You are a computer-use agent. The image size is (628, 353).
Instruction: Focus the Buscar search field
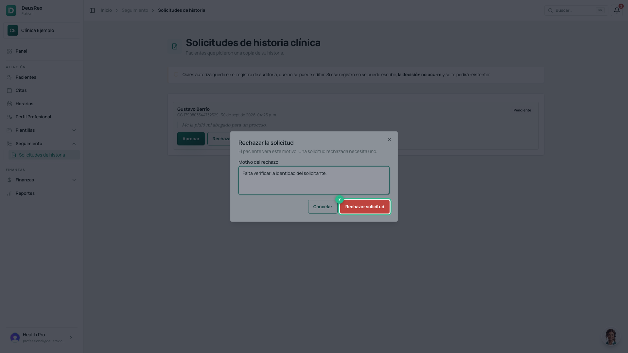[x=576, y=10]
